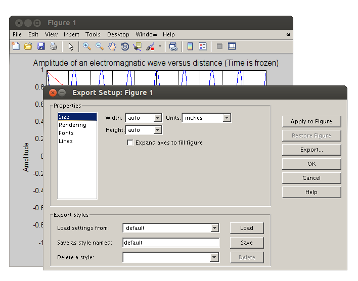358x281 pixels.
Task: Open the Window menu
Action: 146,34
